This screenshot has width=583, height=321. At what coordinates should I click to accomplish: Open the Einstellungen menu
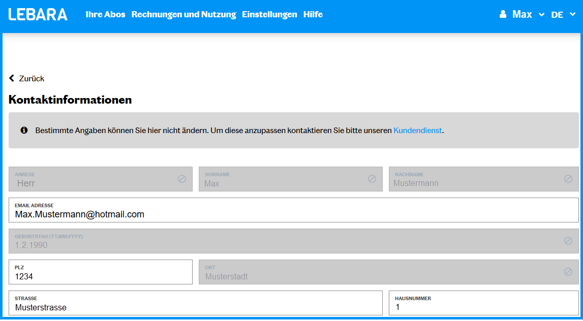tap(269, 14)
